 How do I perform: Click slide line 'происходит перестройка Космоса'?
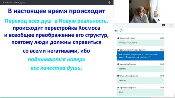(x=56, y=28)
